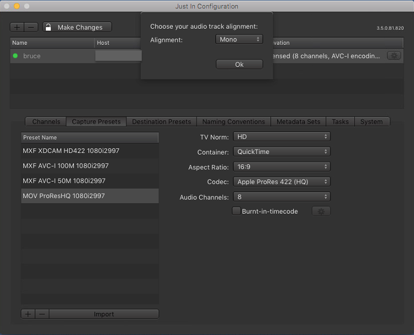Open the TV Norm dropdown
Viewport: 414px width, 335px height.
click(x=282, y=137)
